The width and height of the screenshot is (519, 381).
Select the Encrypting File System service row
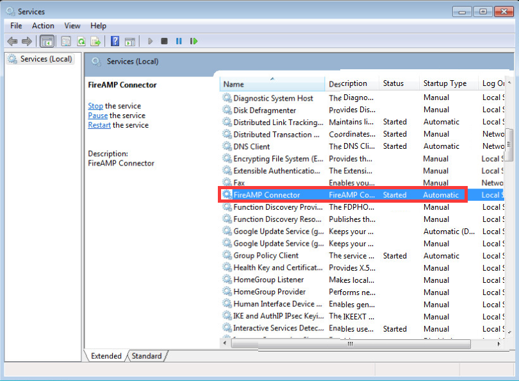point(363,158)
